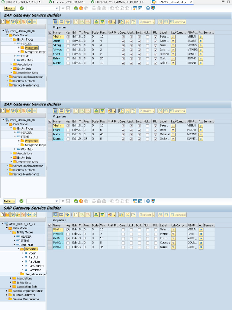Screen dimensions: 232x310
Task: Click Sort Descending icon in ITEMS grid toolbar
Action: pyautogui.click(x=102, y=111)
